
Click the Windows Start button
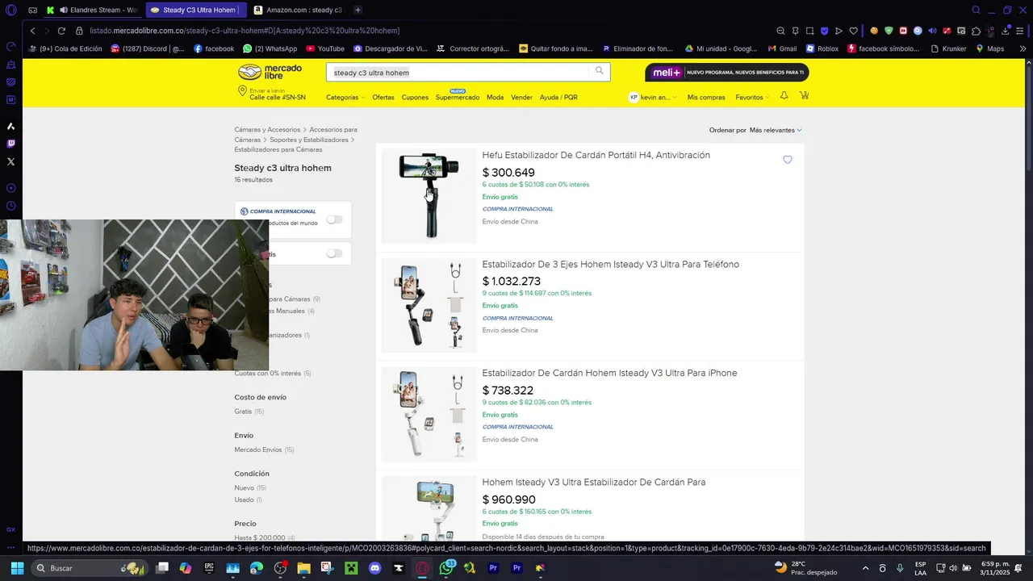pyautogui.click(x=17, y=568)
